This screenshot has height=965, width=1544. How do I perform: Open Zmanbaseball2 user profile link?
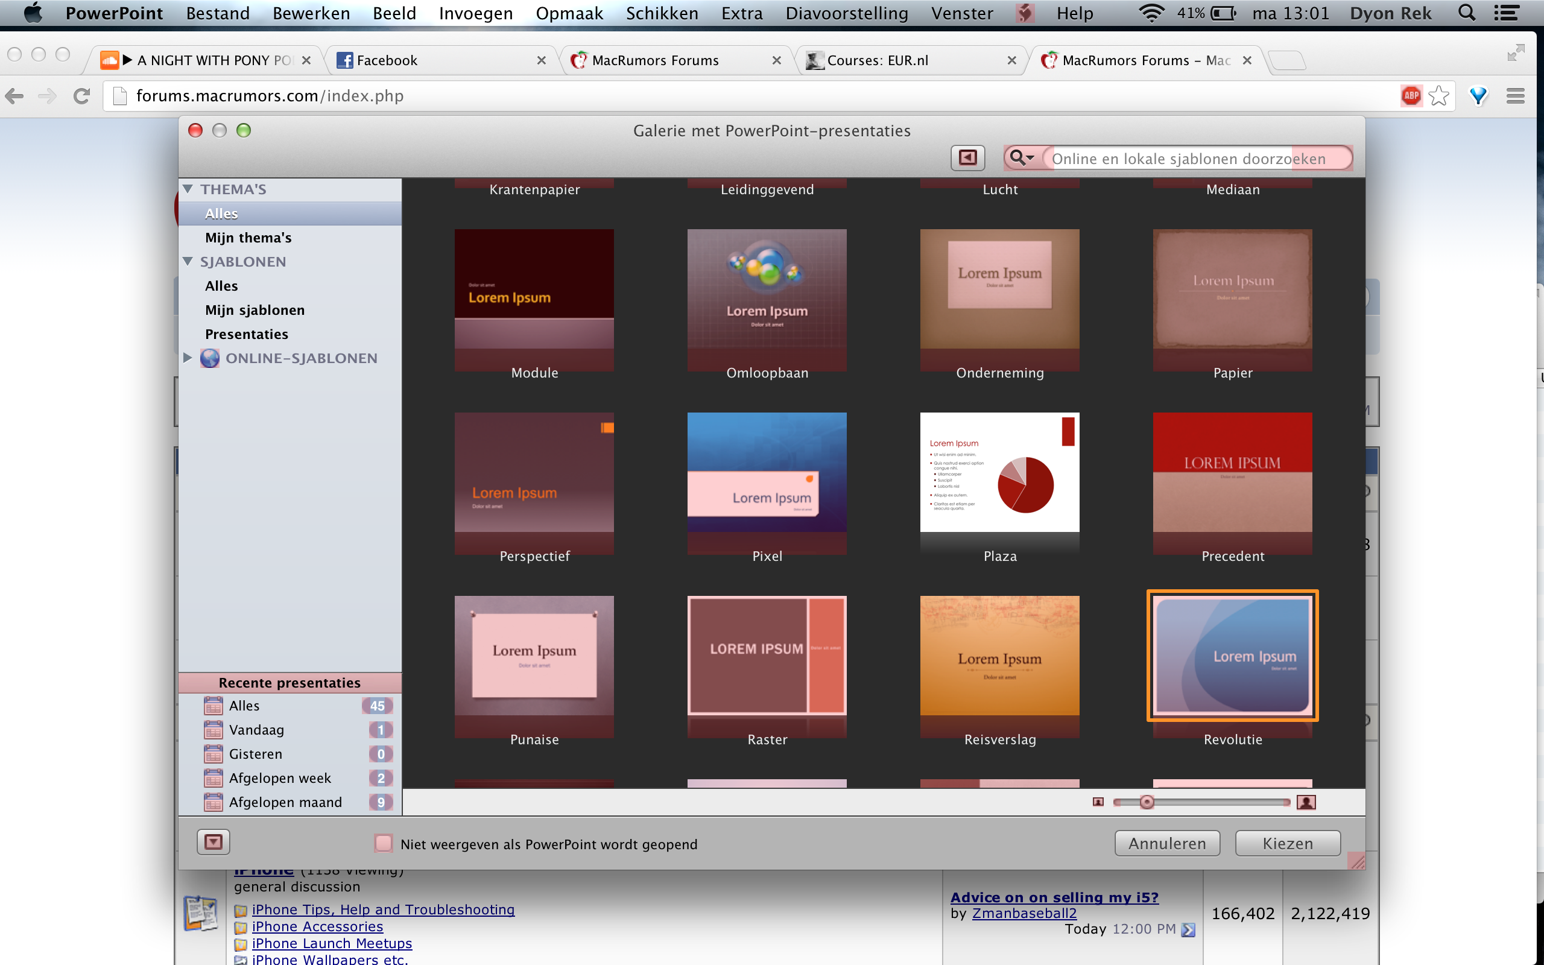coord(1024,913)
